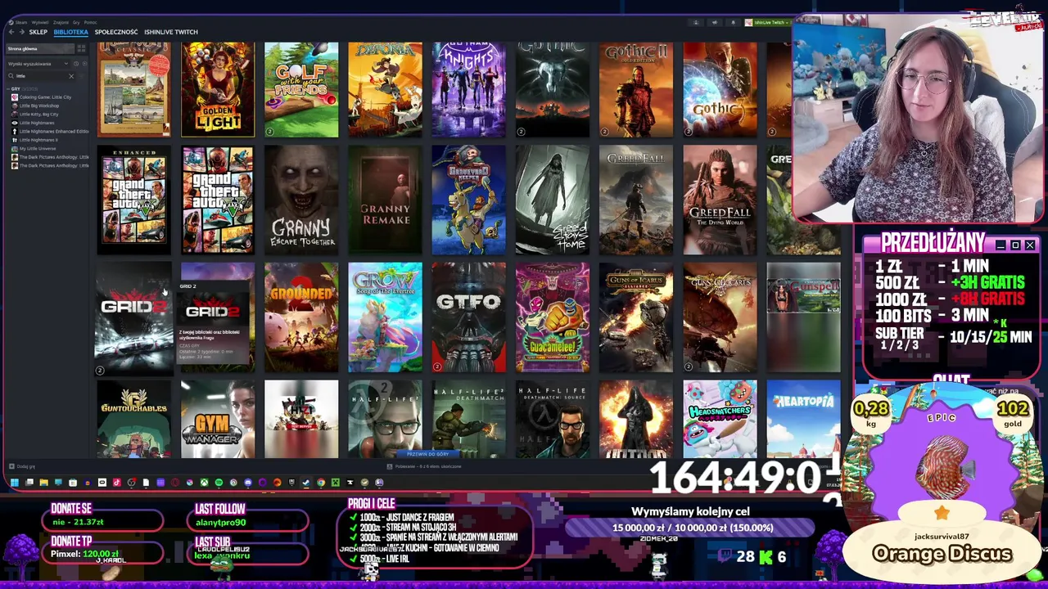Expand the Wyniki wyszukiwania dropdown
The height and width of the screenshot is (589, 1048).
tap(38, 64)
